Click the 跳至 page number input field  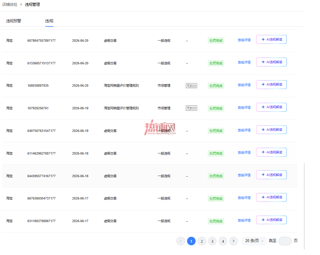tap(285, 241)
